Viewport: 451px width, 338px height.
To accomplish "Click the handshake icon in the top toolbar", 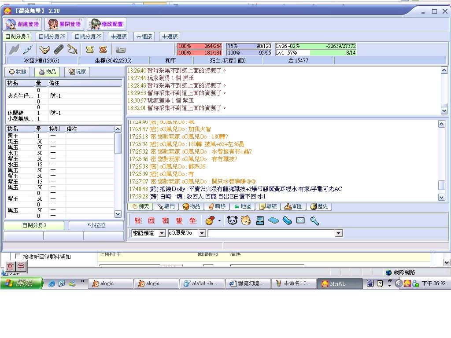I will point(44,49).
